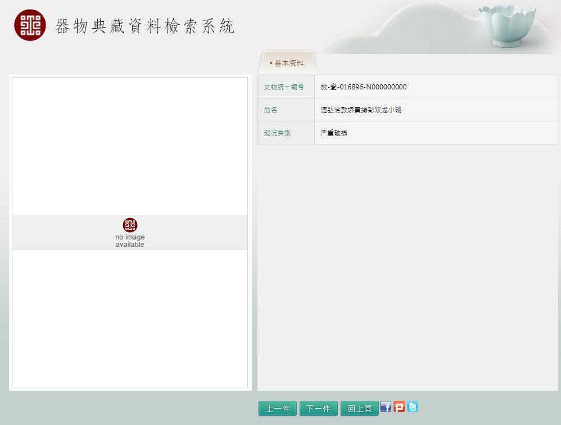Share this item on Twitter

point(412,407)
